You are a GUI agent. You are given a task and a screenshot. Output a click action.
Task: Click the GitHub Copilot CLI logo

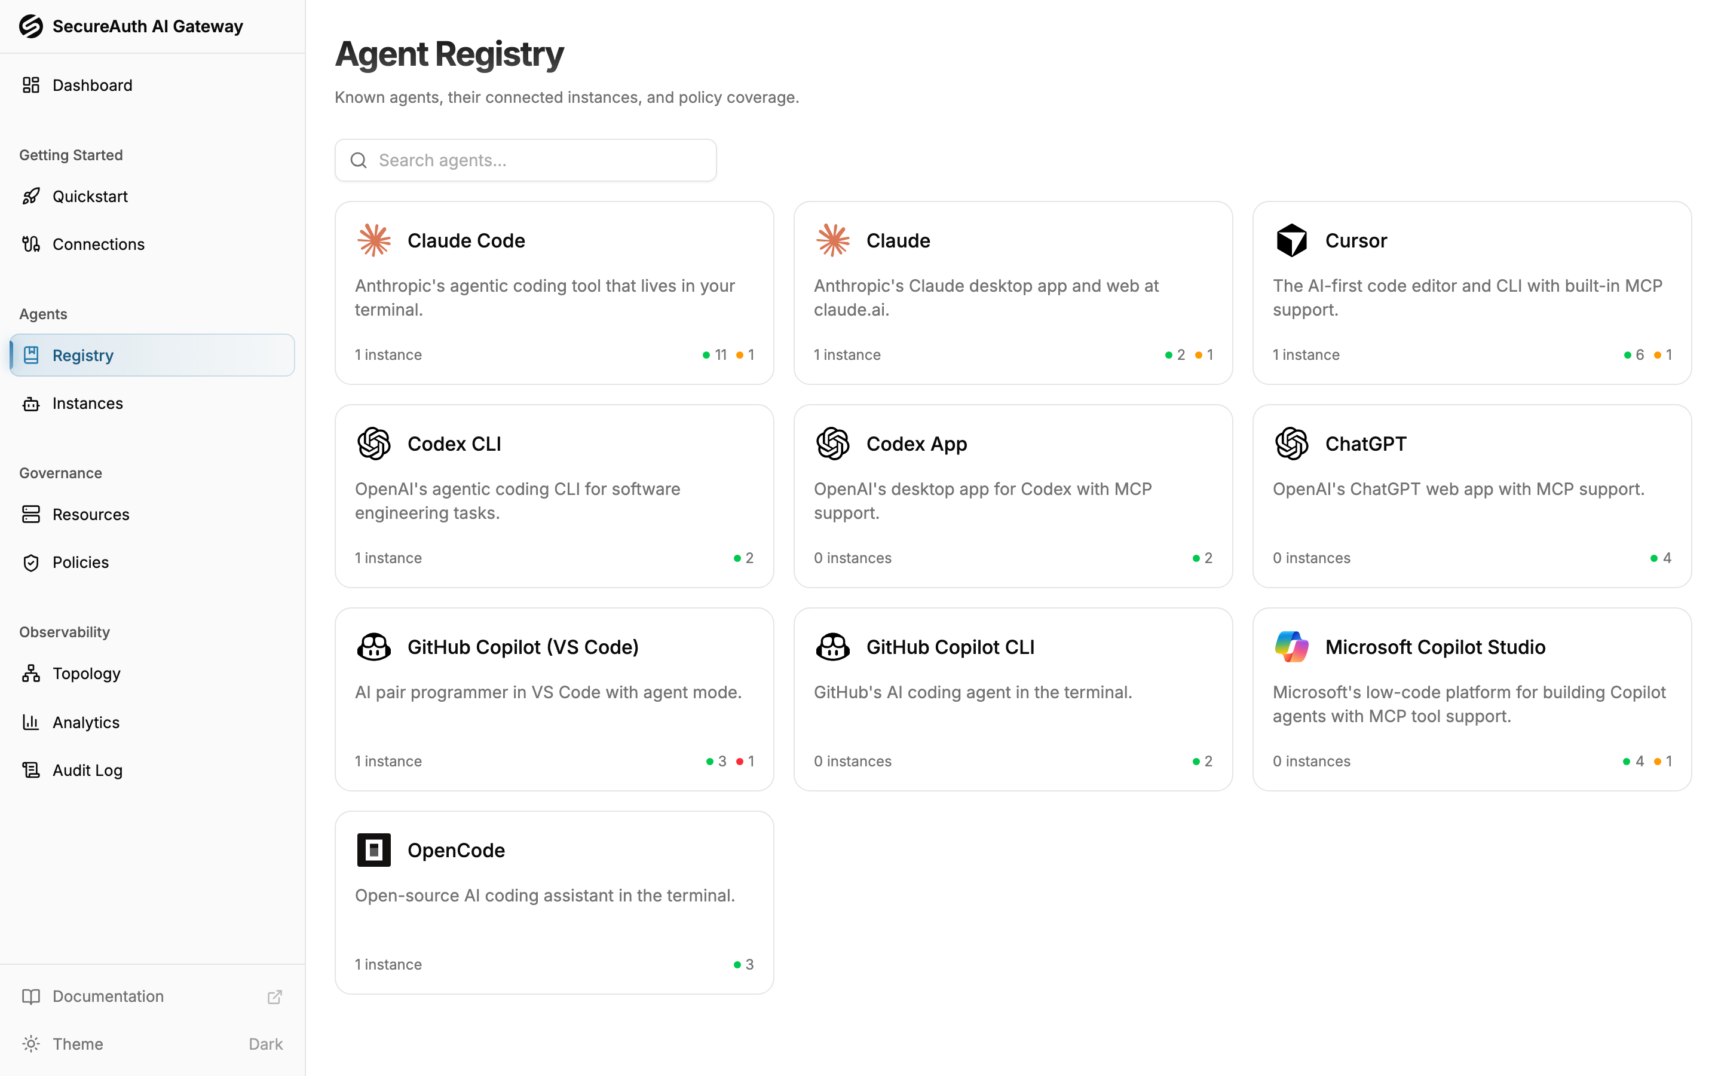click(833, 647)
